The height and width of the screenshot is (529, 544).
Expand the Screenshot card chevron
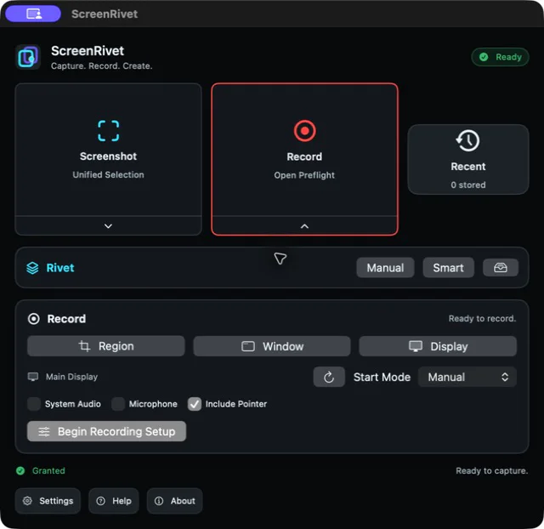pos(108,226)
